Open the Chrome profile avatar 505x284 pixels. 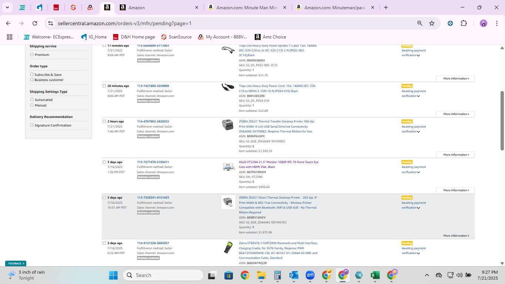click(x=484, y=23)
